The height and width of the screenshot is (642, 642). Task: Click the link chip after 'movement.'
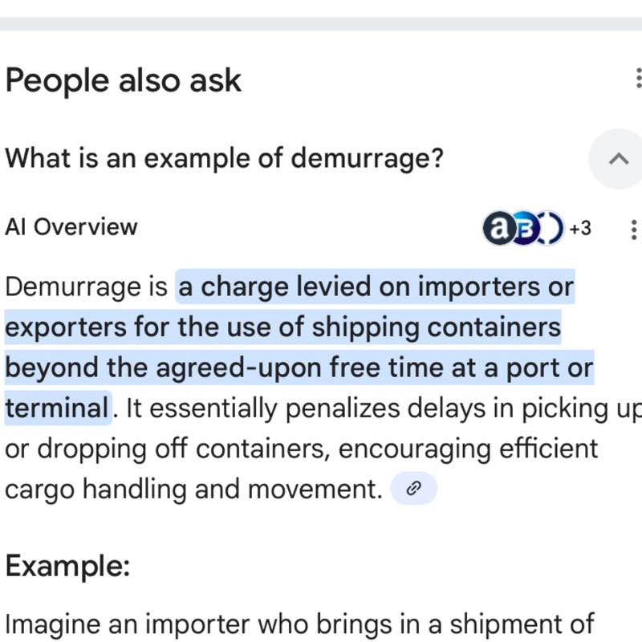coord(413,488)
